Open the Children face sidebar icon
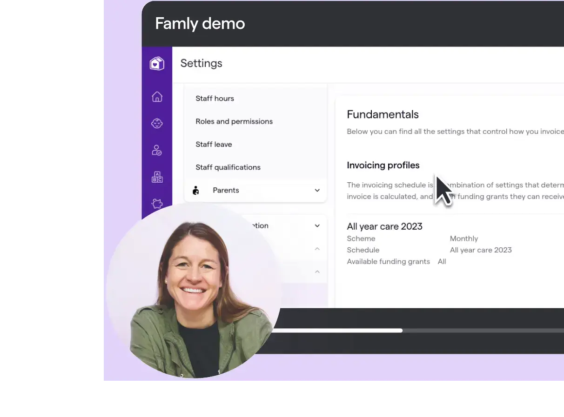564x417 pixels. click(x=157, y=123)
